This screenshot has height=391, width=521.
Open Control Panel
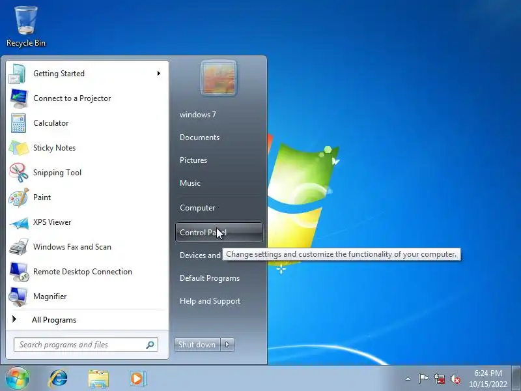coord(219,232)
